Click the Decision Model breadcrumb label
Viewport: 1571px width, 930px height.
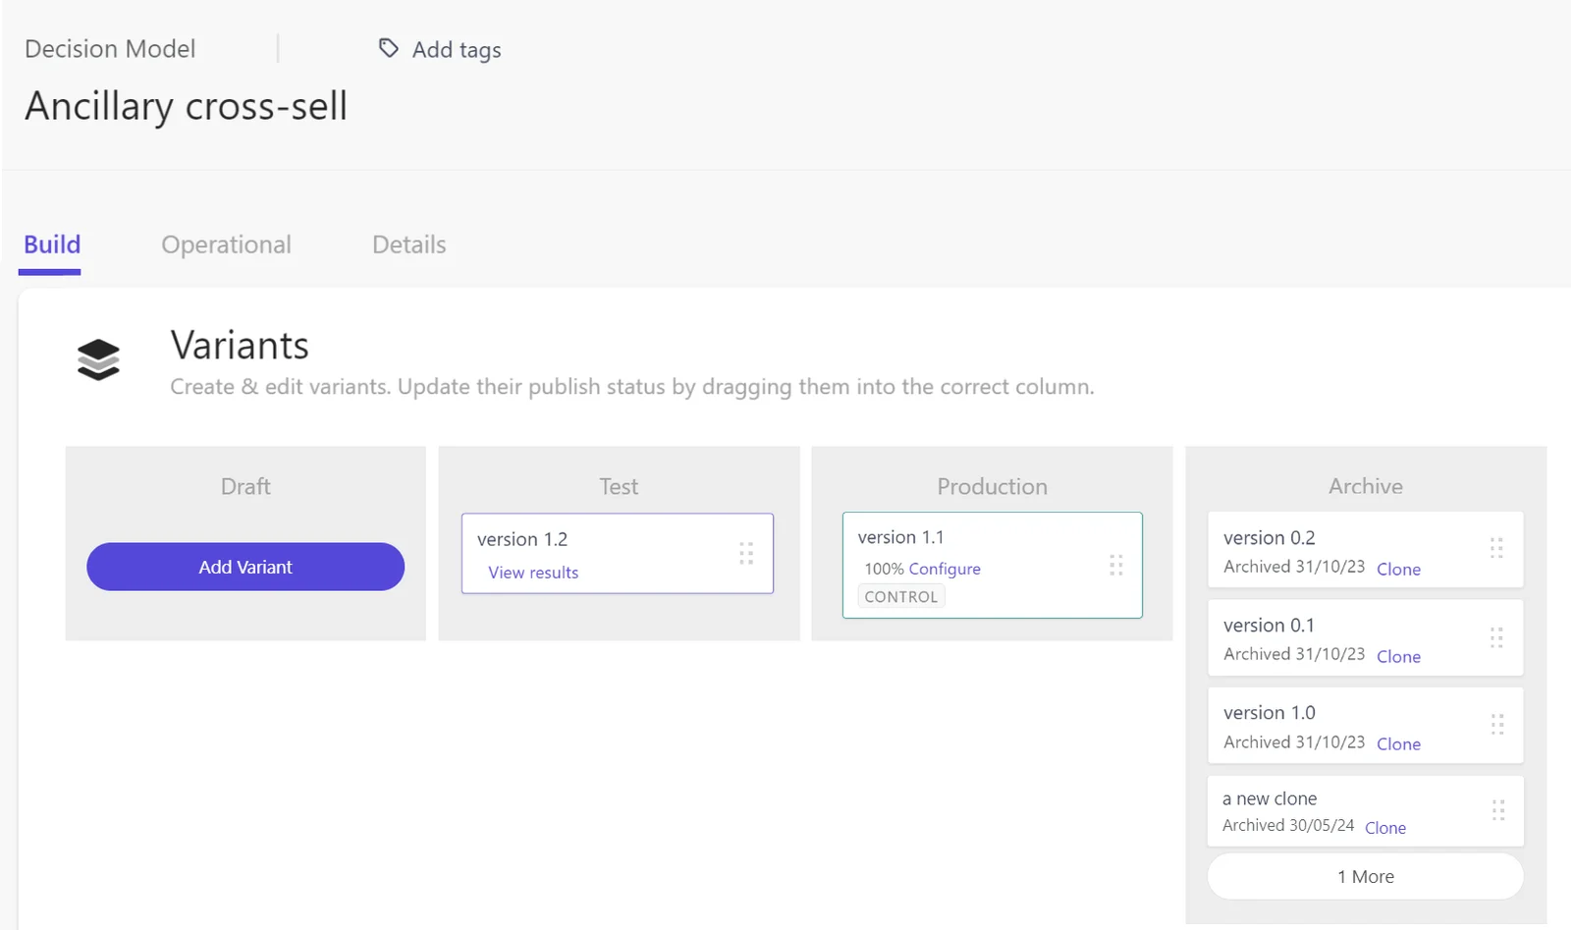(x=110, y=49)
